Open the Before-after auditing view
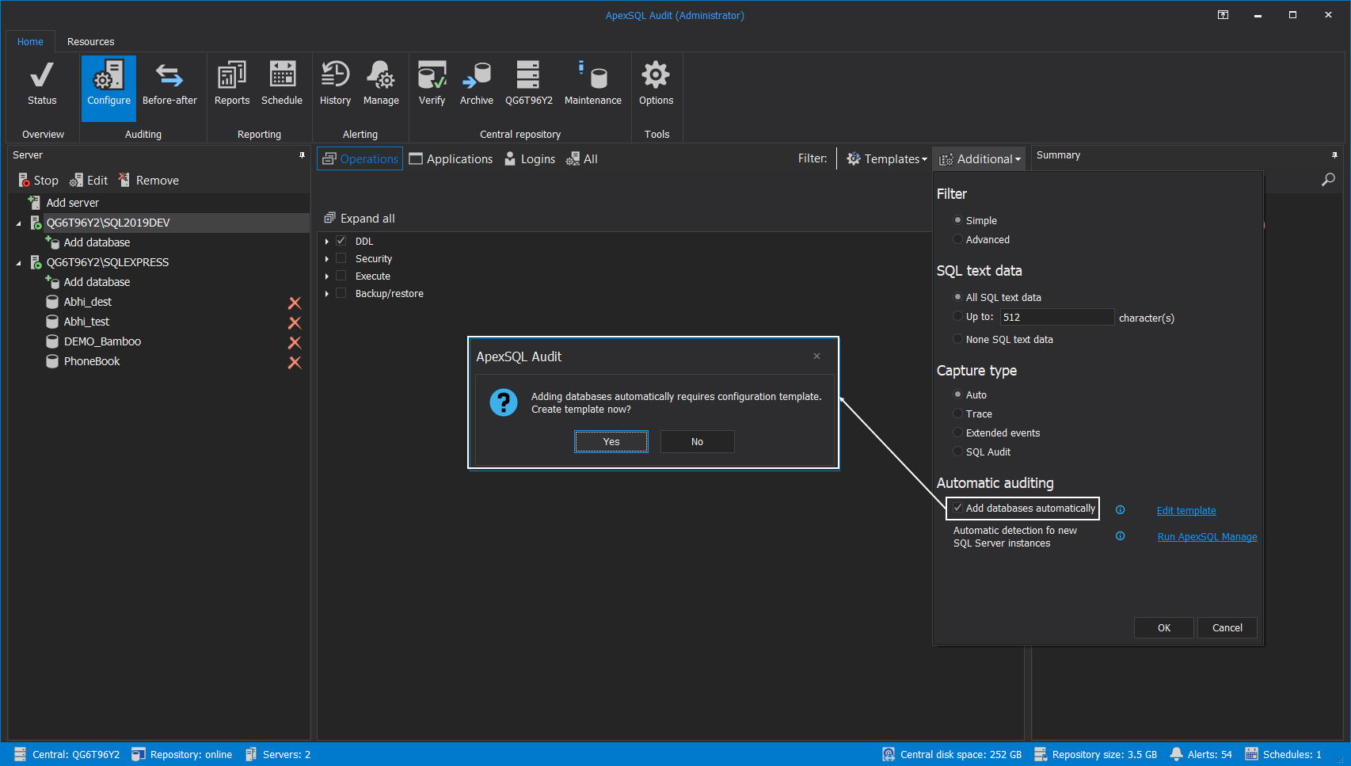This screenshot has height=766, width=1351. 169,84
